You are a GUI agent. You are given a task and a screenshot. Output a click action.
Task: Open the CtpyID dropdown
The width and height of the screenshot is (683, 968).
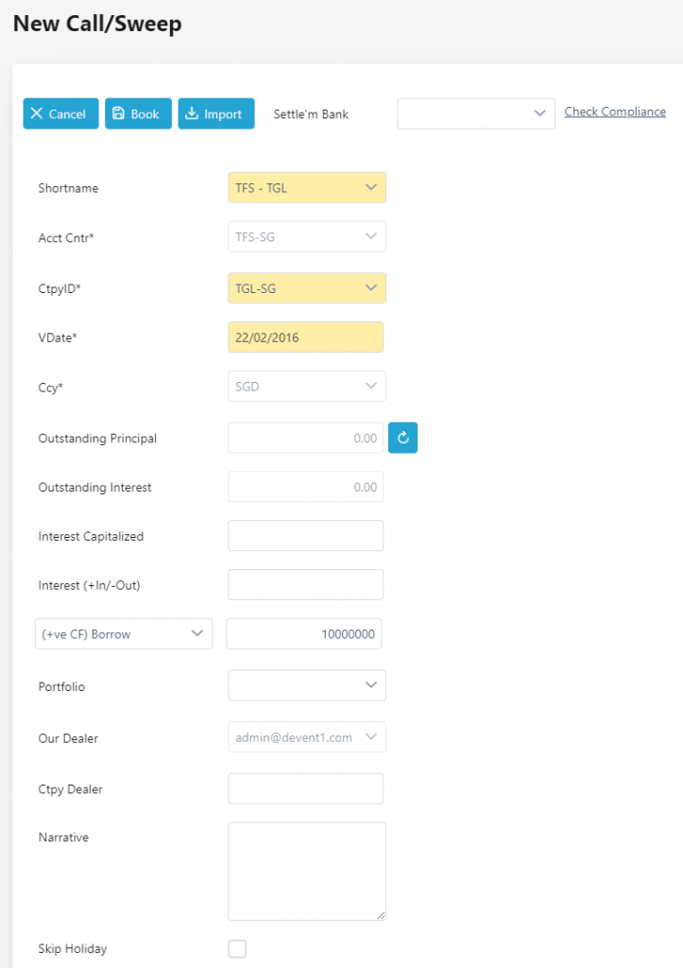click(307, 287)
